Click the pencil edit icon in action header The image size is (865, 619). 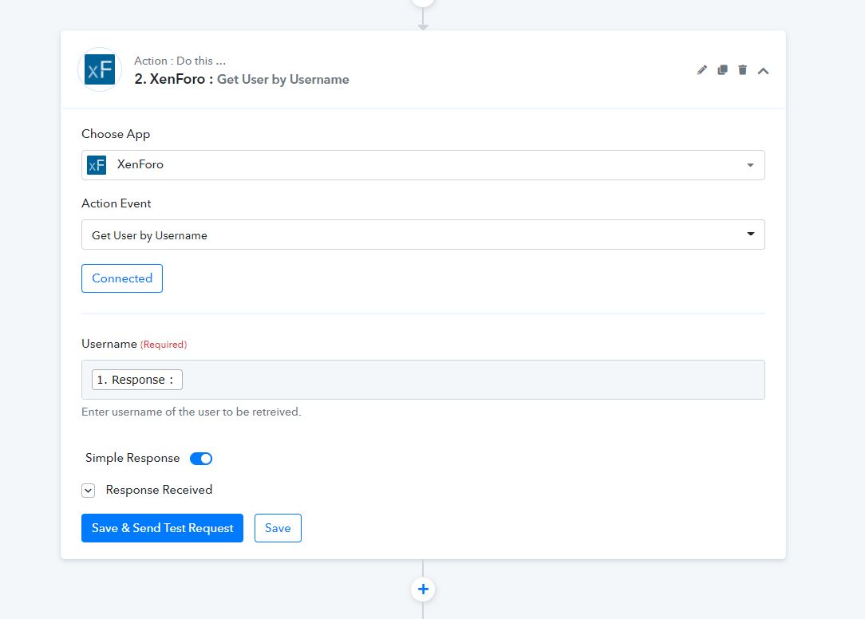[x=701, y=70]
